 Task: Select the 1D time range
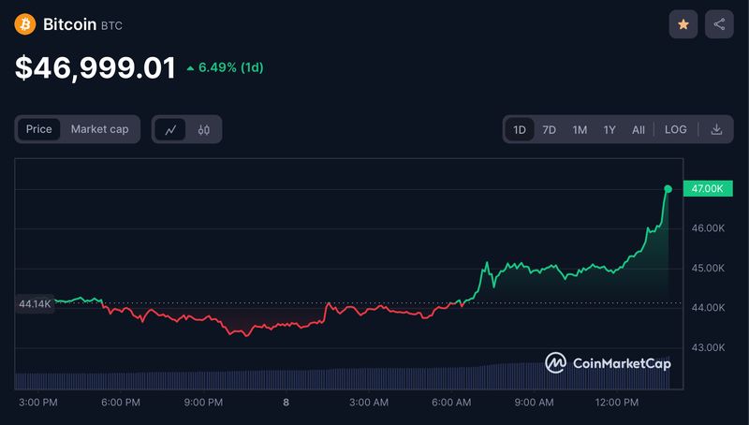click(520, 129)
